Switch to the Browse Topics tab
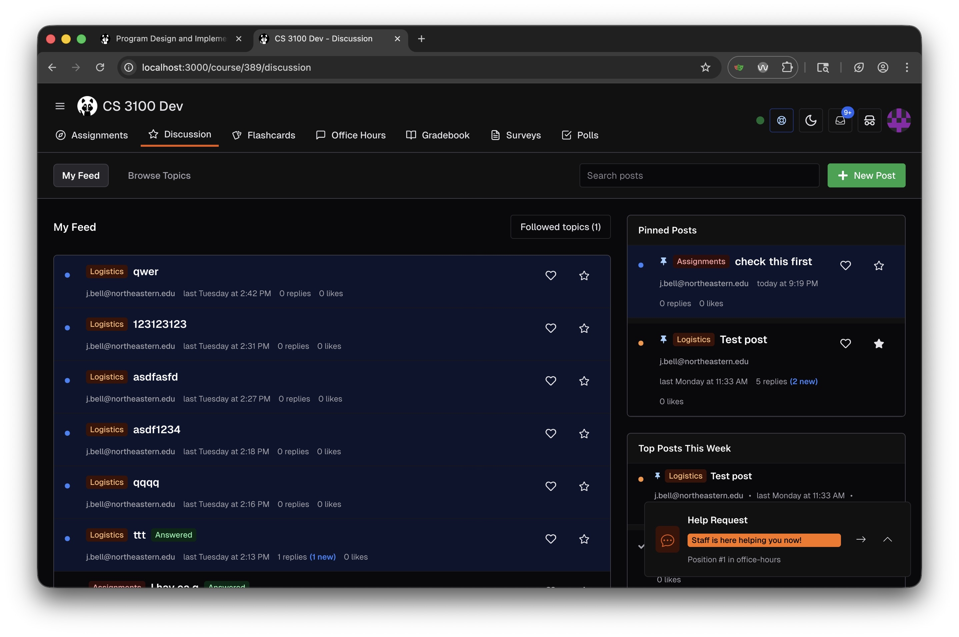 coord(159,175)
